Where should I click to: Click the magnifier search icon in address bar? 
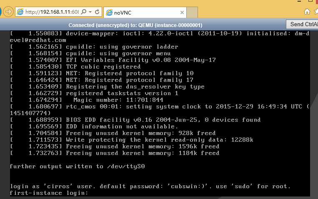[83, 12]
